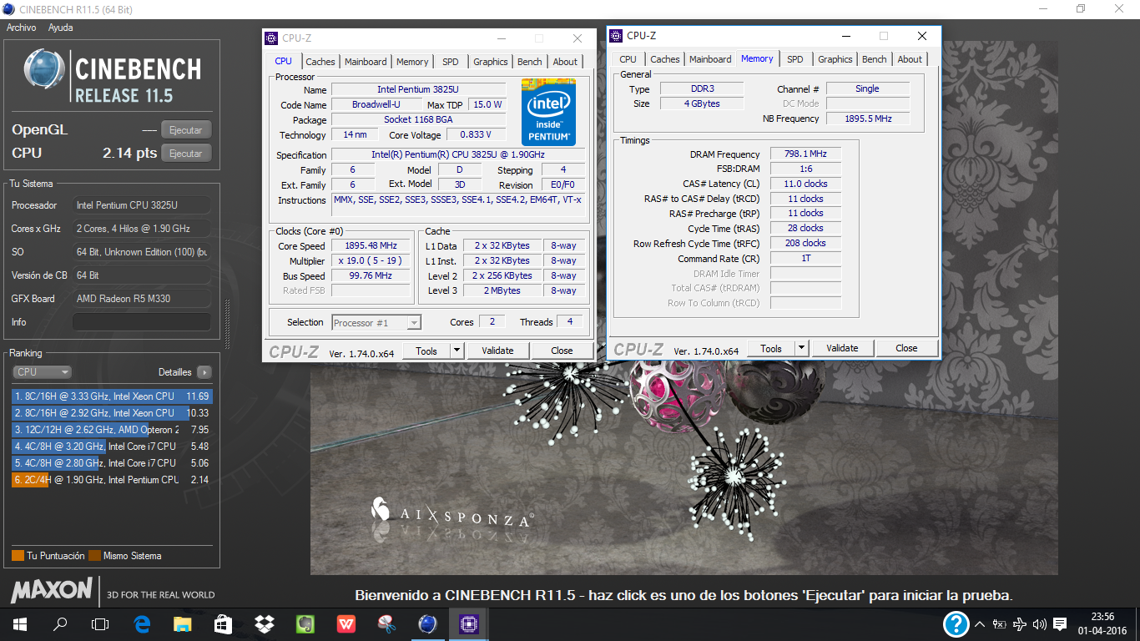Viewport: 1140px width, 641px height.
Task: Open taskbar search magnifier
Action: 60,623
